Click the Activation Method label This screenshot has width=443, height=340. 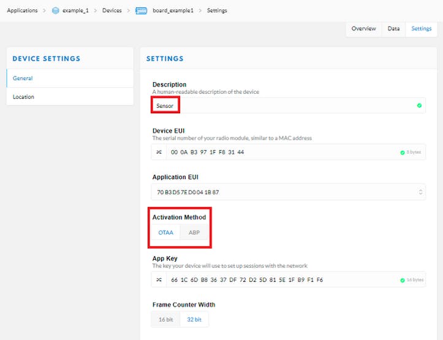coord(179,217)
